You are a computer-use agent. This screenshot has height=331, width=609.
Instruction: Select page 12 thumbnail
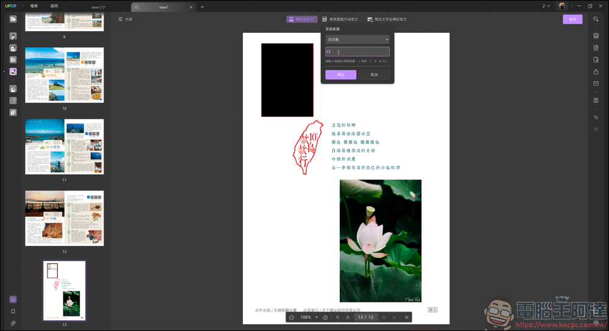(x=65, y=218)
